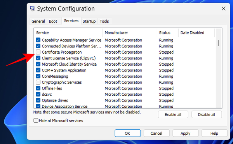Uncheck Client License Service (ClipSVC)

pyautogui.click(x=38, y=58)
